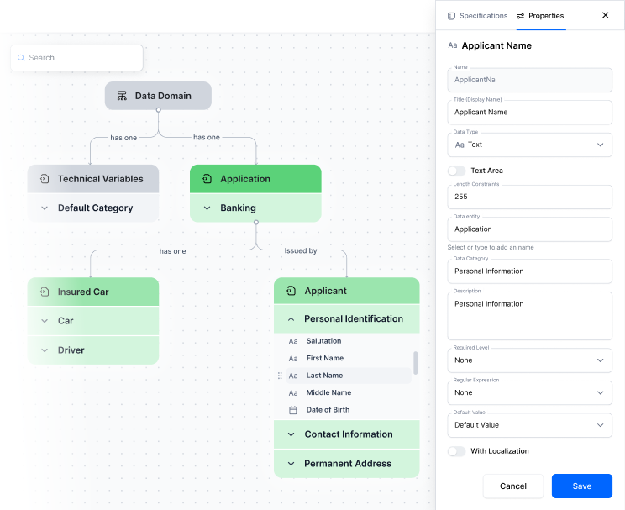
Task: Switch to the Specifications tab
Action: 477,16
